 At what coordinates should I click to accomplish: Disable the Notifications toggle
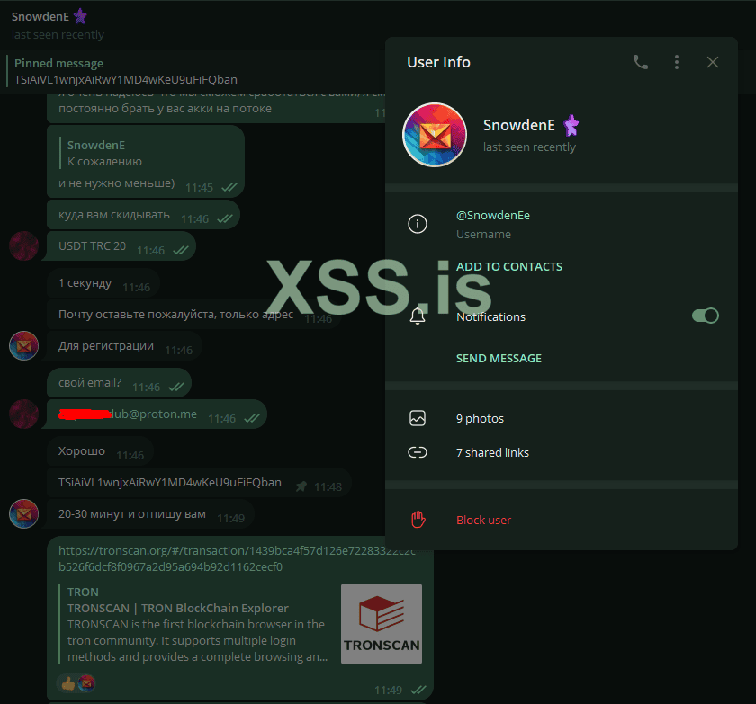[706, 316]
